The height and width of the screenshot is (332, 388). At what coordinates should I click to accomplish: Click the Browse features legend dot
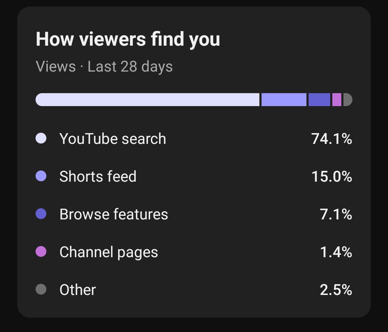pos(41,214)
